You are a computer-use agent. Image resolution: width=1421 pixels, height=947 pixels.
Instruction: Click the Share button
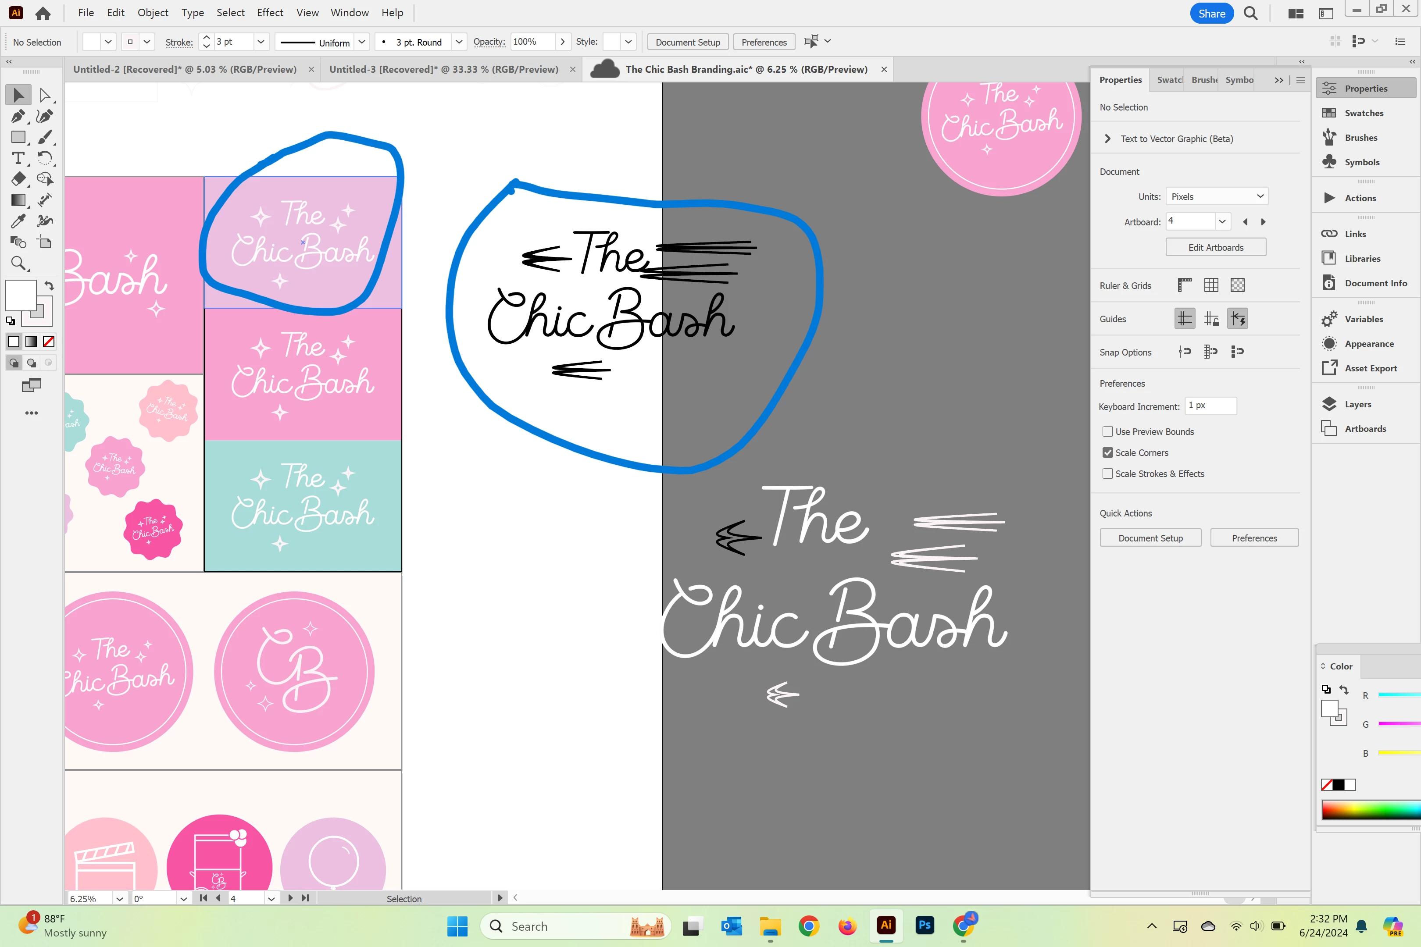coord(1211,13)
